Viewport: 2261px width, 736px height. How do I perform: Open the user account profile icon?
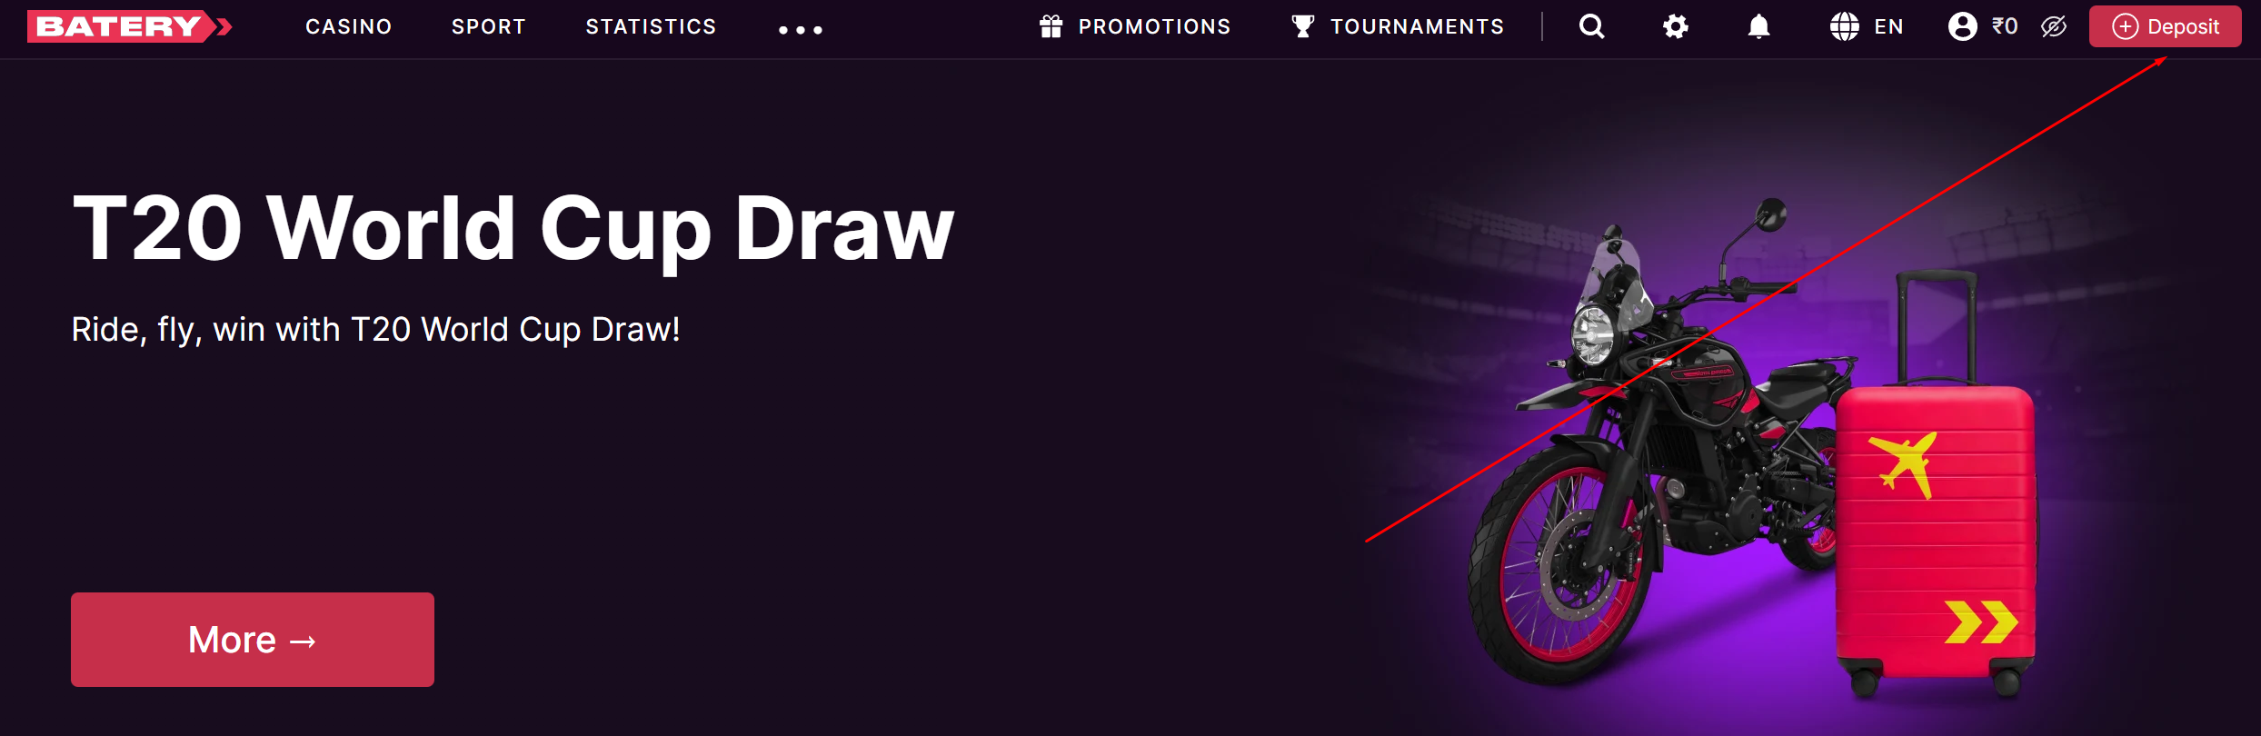pos(1962,26)
